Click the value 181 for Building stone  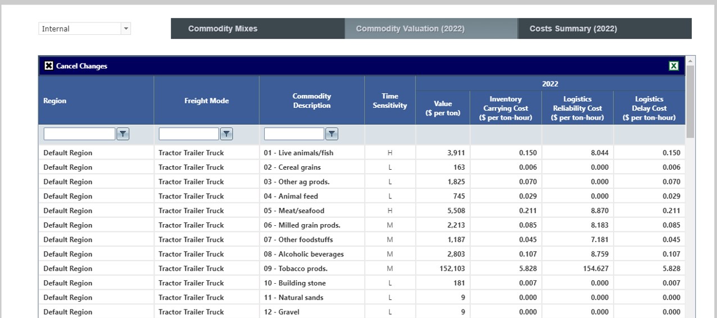(459, 283)
